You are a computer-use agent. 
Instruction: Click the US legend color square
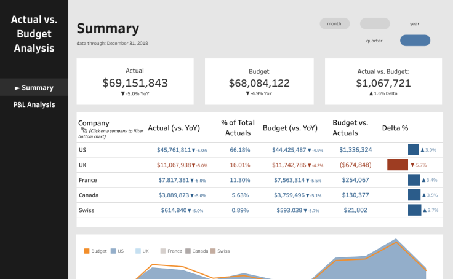point(114,251)
